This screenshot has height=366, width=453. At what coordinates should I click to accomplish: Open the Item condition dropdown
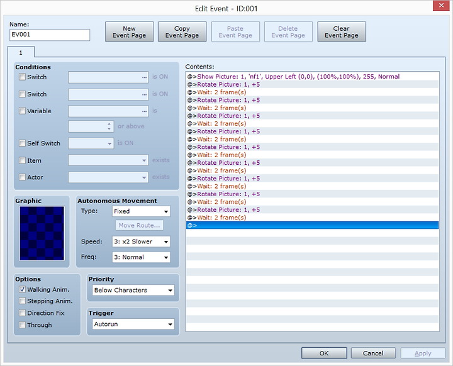coord(108,160)
